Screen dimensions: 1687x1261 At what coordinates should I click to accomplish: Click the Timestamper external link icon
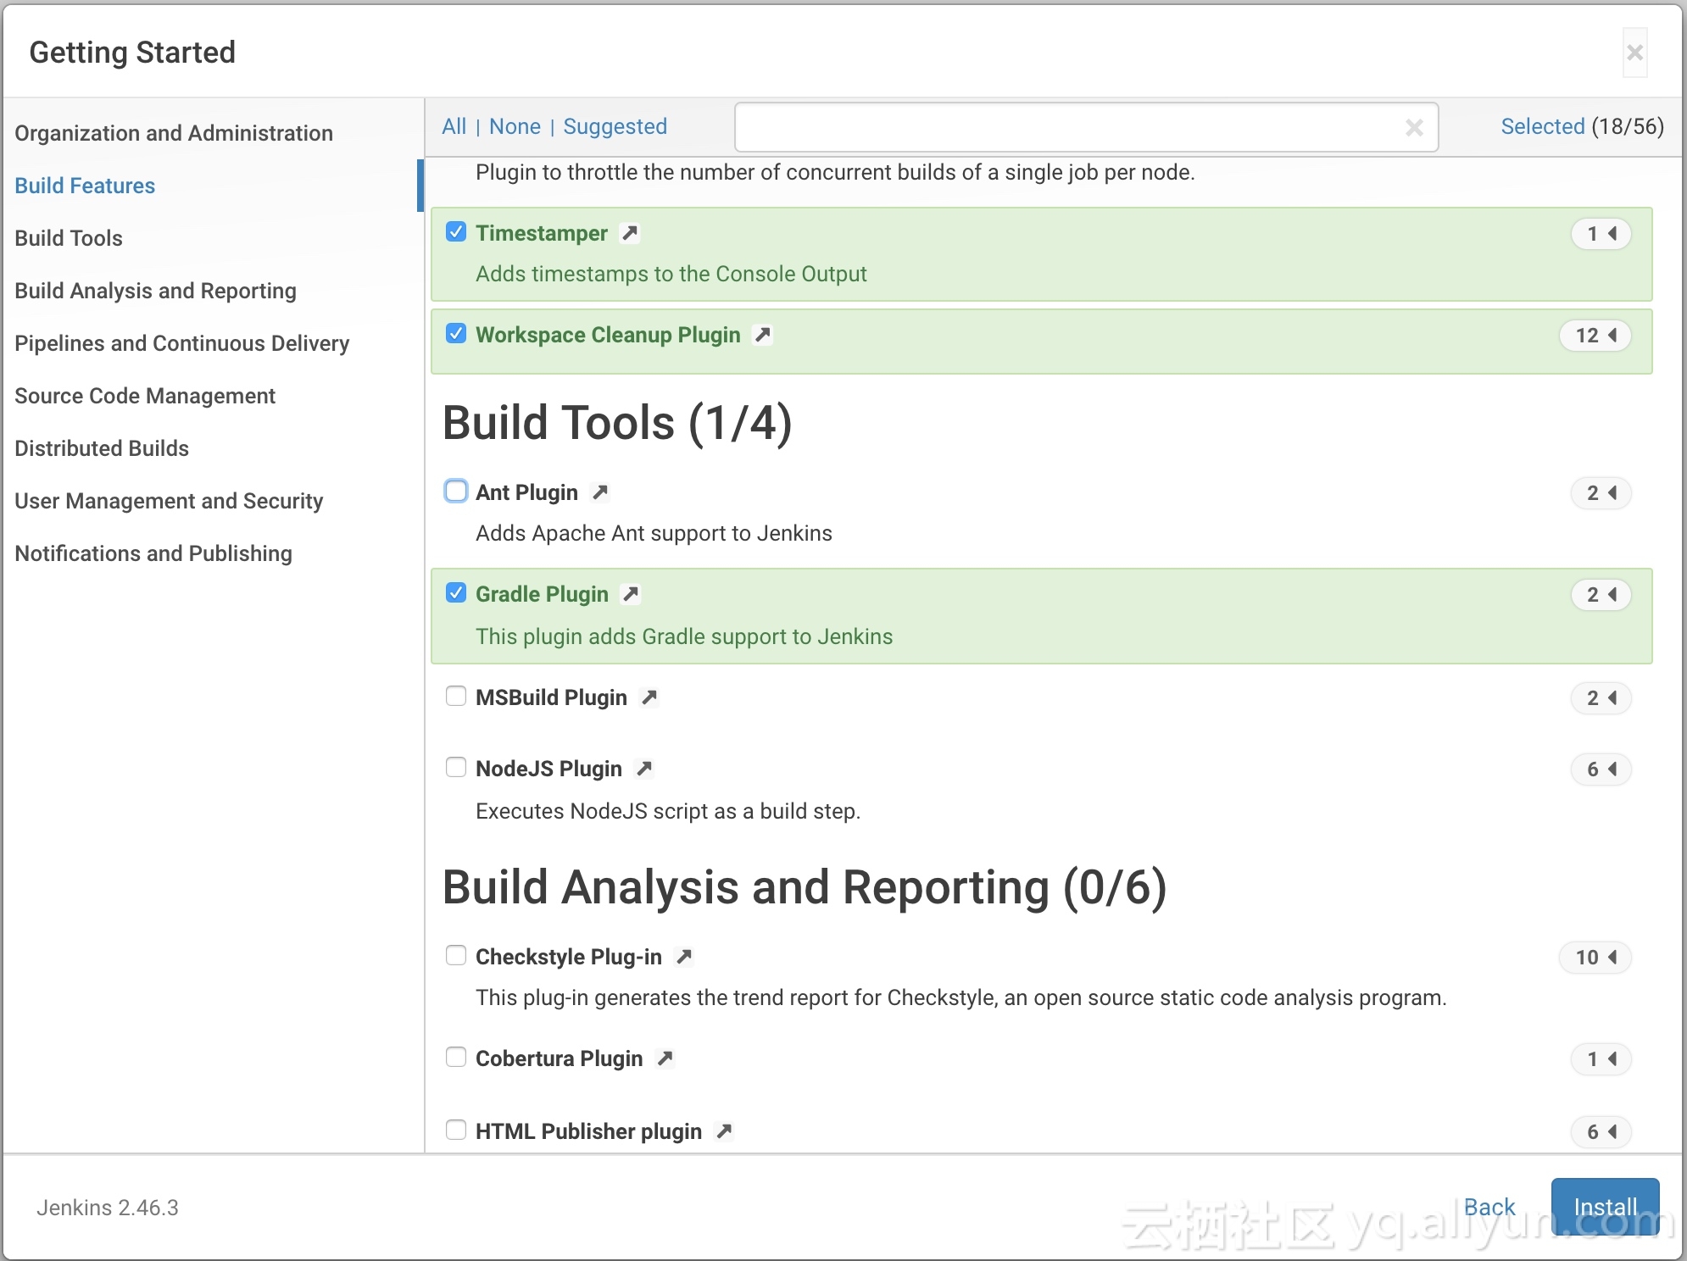[x=630, y=233]
